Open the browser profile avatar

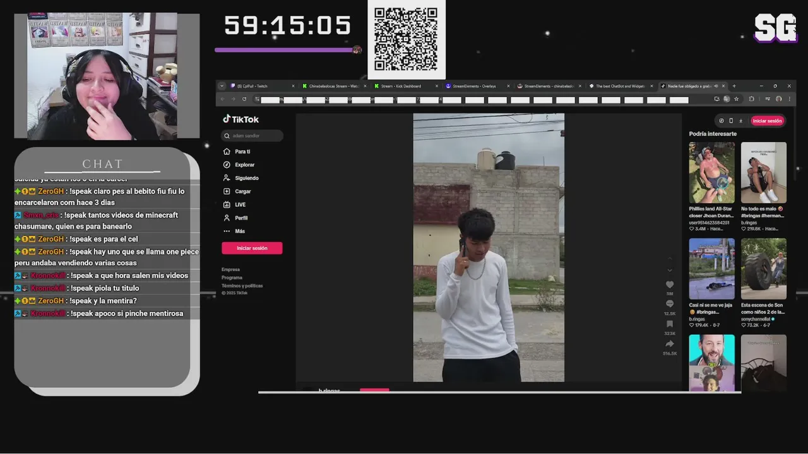point(779,99)
